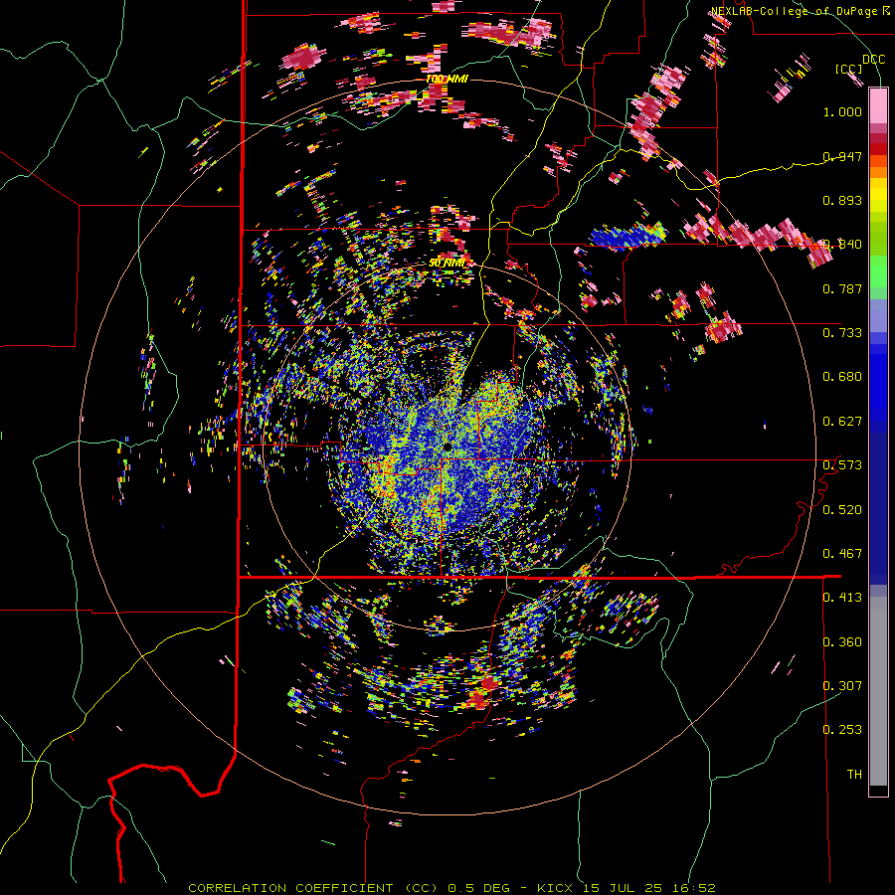Click the blue low-CC echo patch northeast
The width and height of the screenshot is (895, 895).
[x=627, y=236]
